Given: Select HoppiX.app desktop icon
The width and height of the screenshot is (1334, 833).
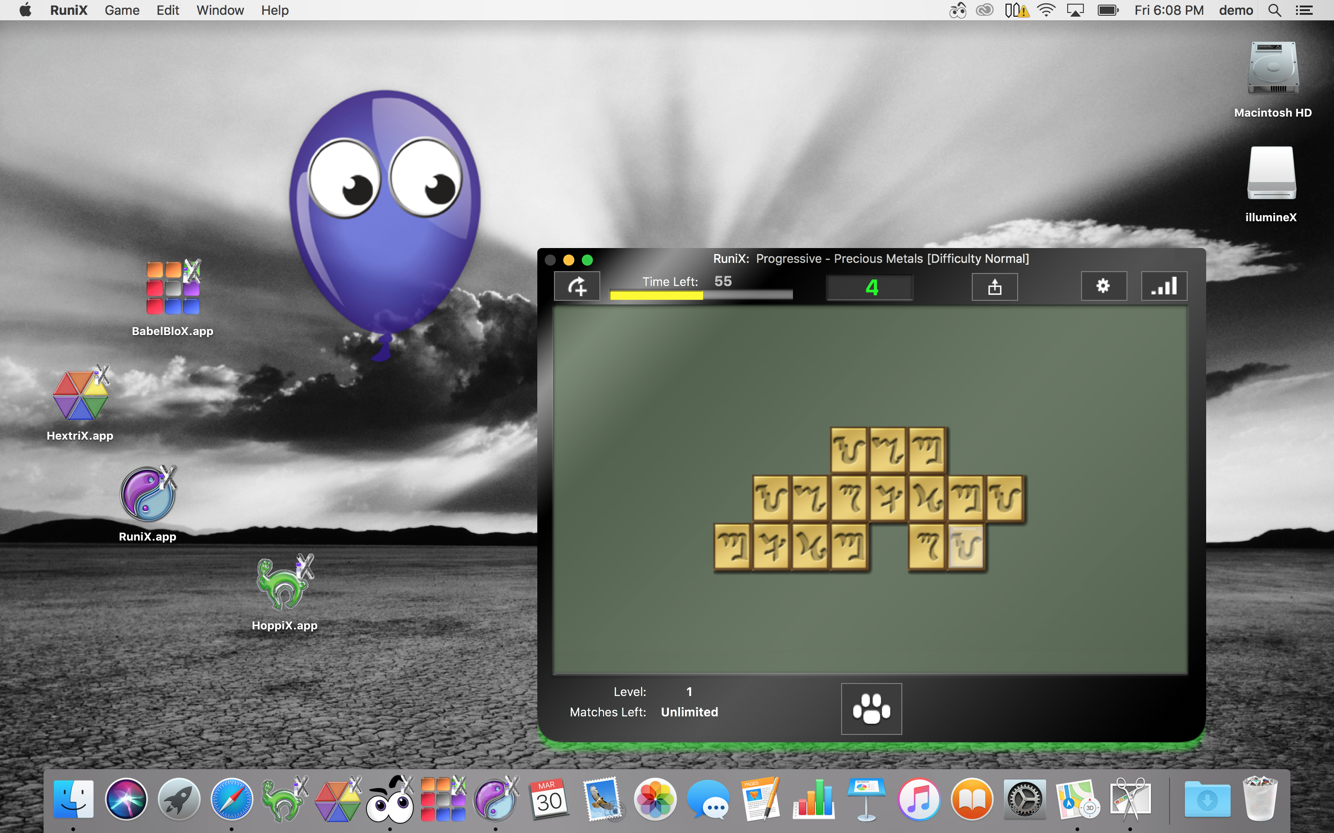Looking at the screenshot, I should (x=284, y=593).
